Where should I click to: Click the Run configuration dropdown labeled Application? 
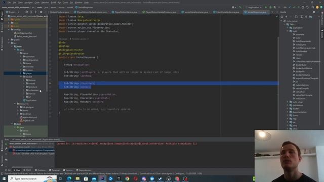[x=254, y=7]
